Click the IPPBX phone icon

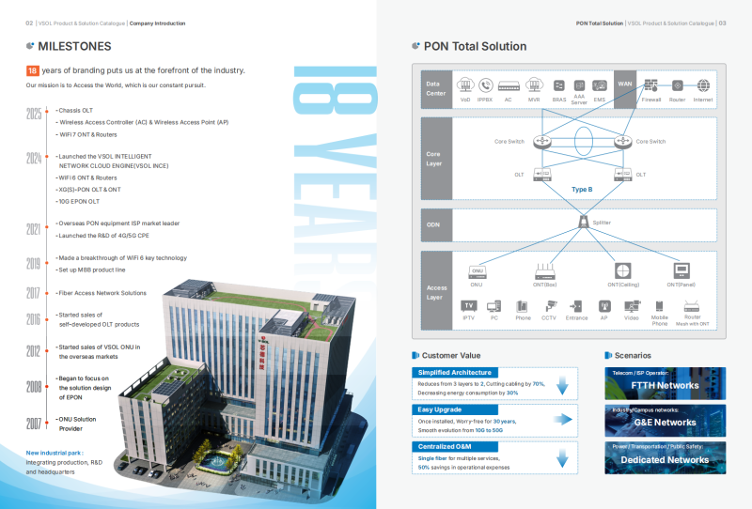(x=486, y=85)
